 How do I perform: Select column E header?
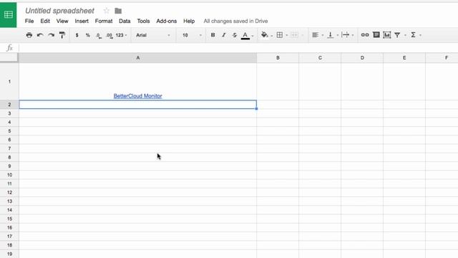[x=404, y=58]
